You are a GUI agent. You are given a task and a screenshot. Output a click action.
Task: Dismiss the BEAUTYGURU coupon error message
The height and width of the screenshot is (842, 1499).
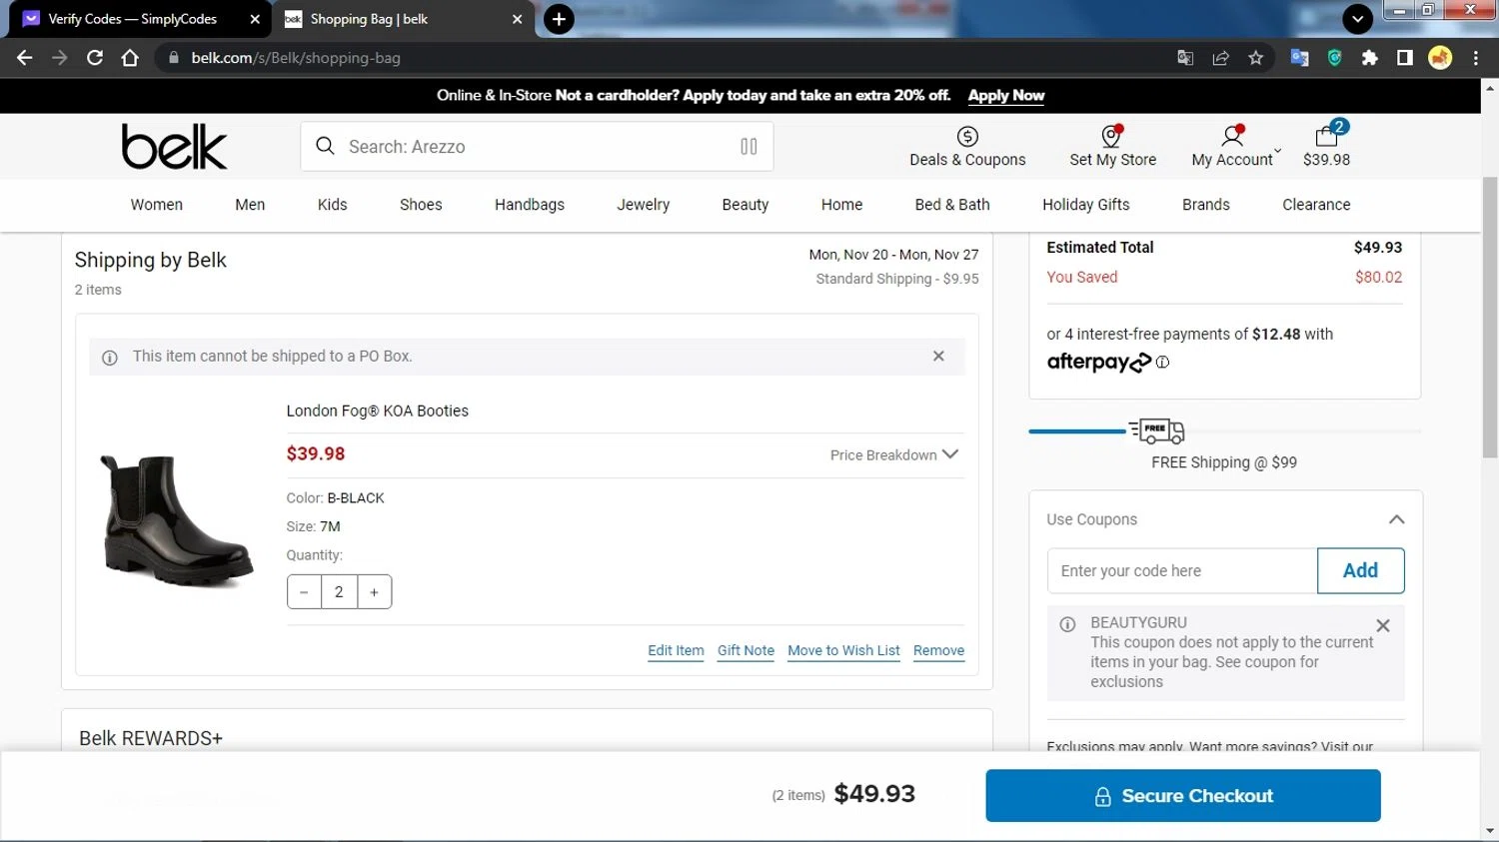(x=1383, y=625)
